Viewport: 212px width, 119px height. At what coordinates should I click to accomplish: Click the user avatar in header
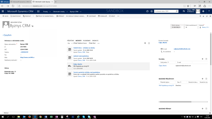click(x=198, y=11)
